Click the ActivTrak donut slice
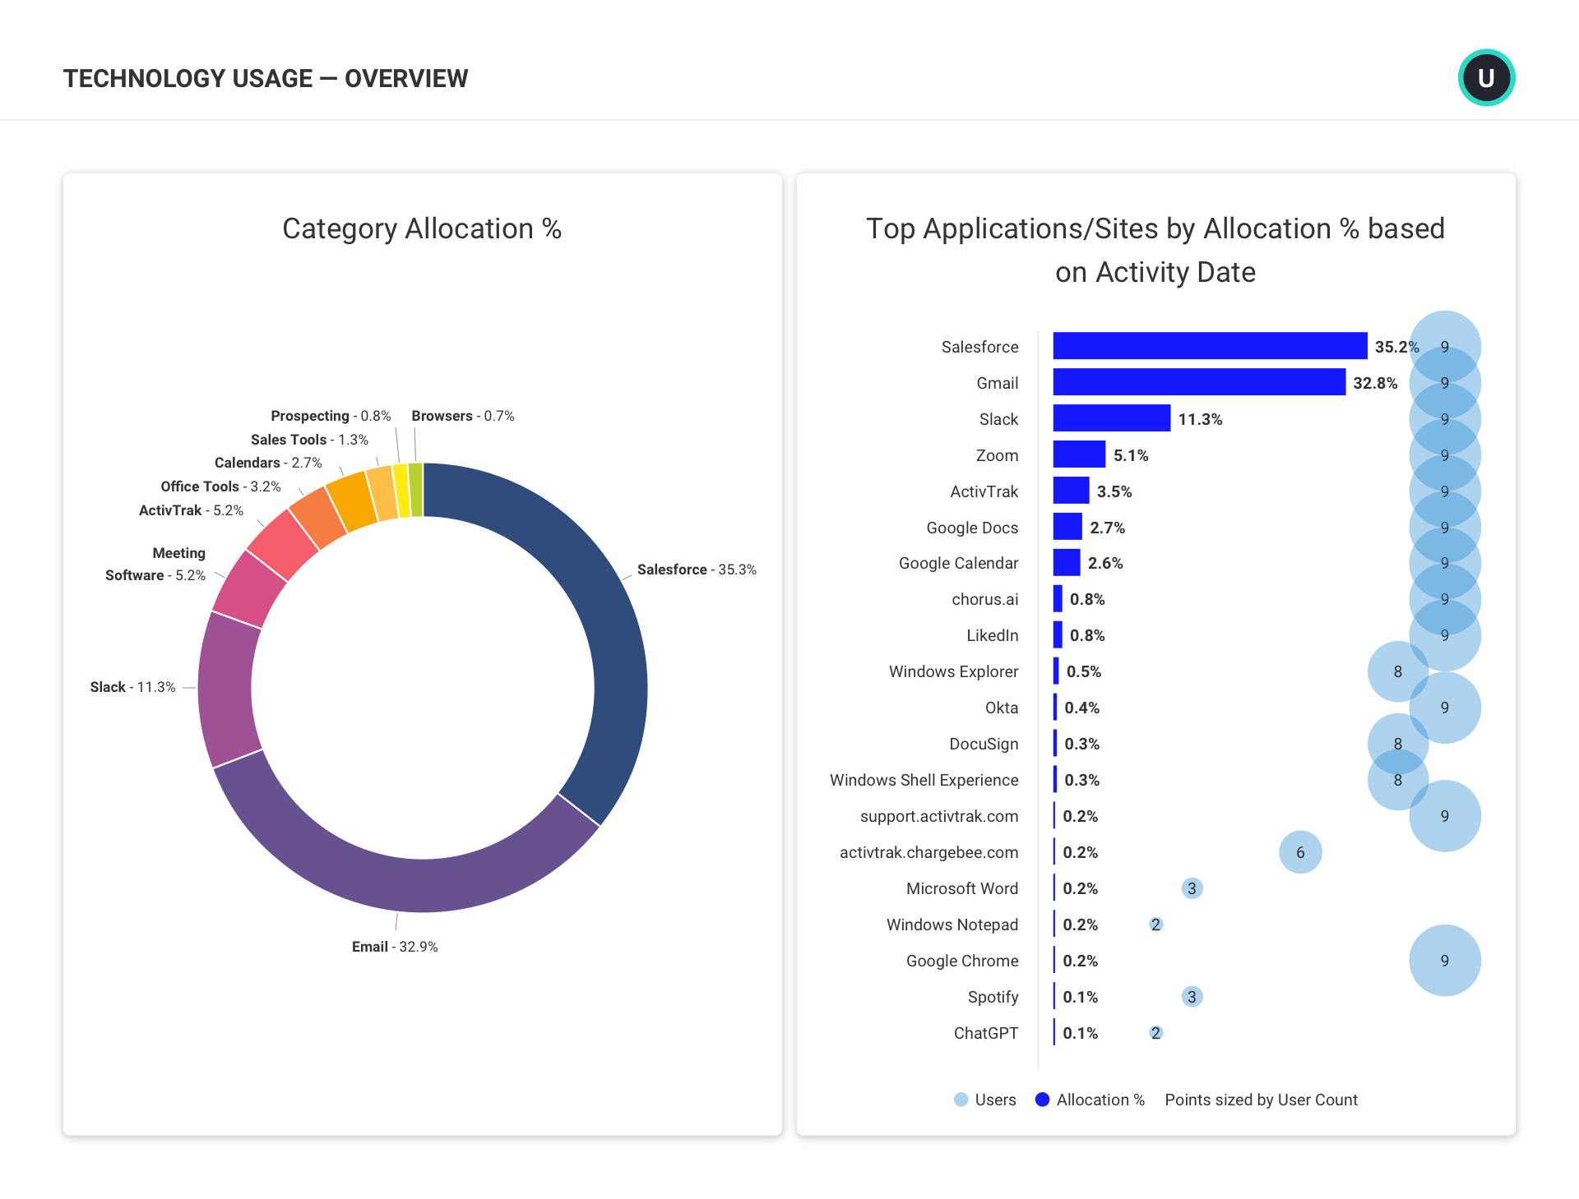 (x=282, y=543)
